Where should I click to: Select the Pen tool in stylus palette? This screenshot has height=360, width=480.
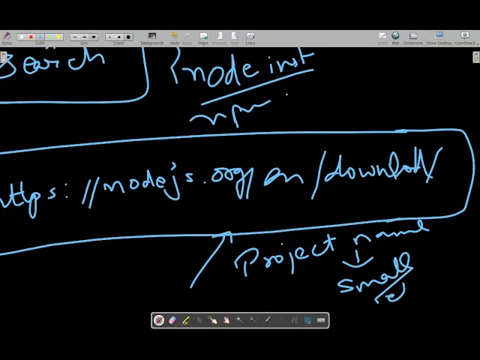[x=159, y=320]
